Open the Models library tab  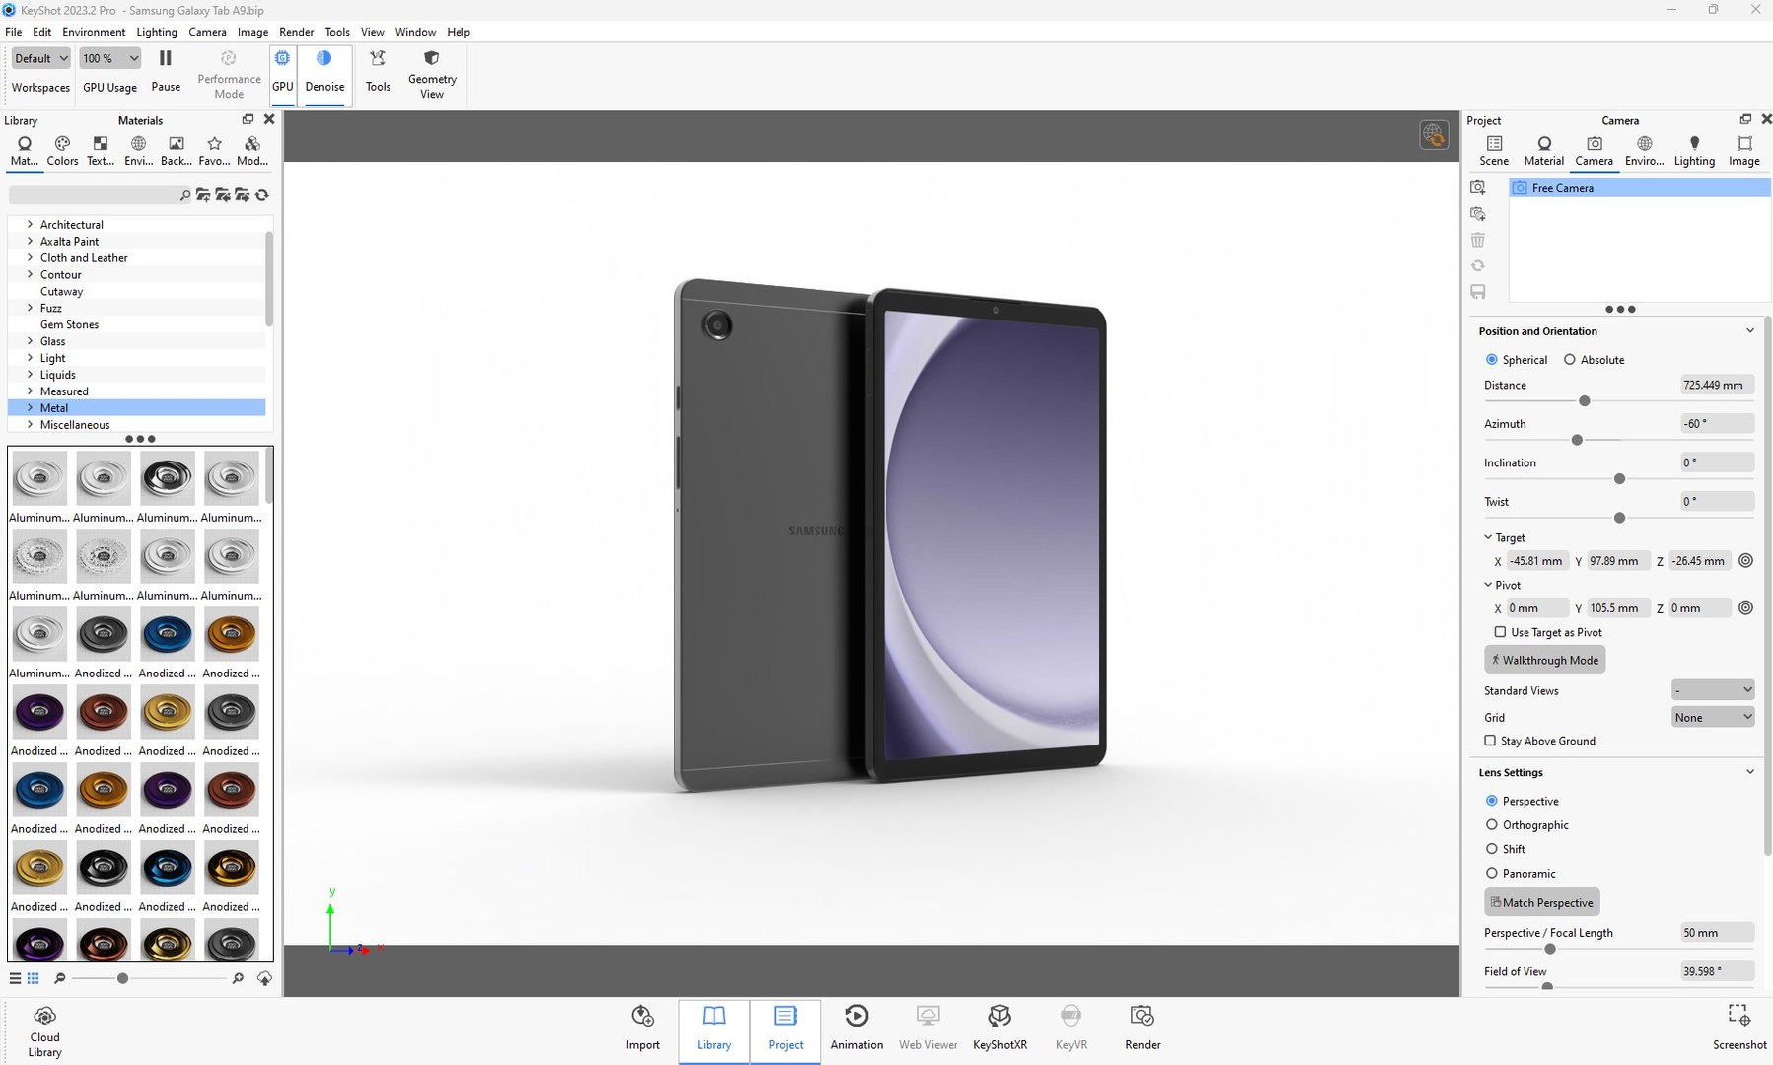pyautogui.click(x=252, y=151)
